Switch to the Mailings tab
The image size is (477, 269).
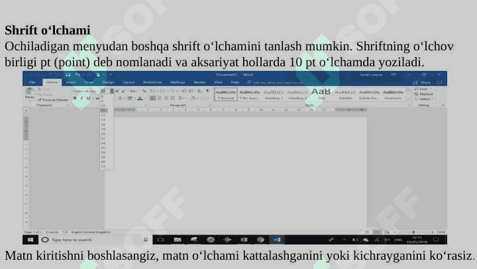point(178,82)
